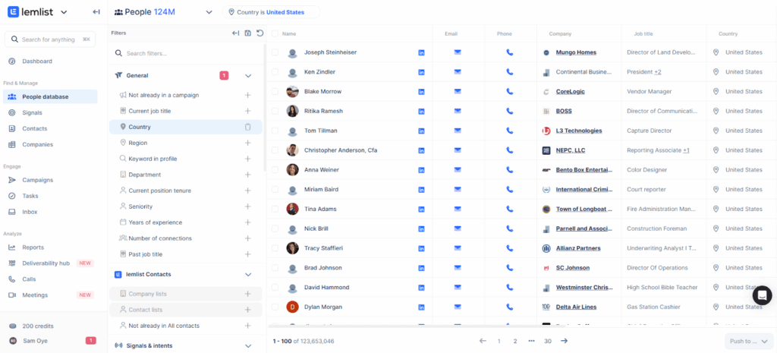Click phone icon for Anna Weiner
Screen dimensions: 777x353
click(x=509, y=169)
